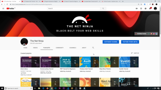
Task: Click the YouTube logo
Action: (x=10, y=8)
